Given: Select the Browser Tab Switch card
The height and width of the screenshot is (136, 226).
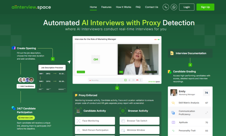Looking at the screenshot, I should pyautogui.click(x=139, y=121).
